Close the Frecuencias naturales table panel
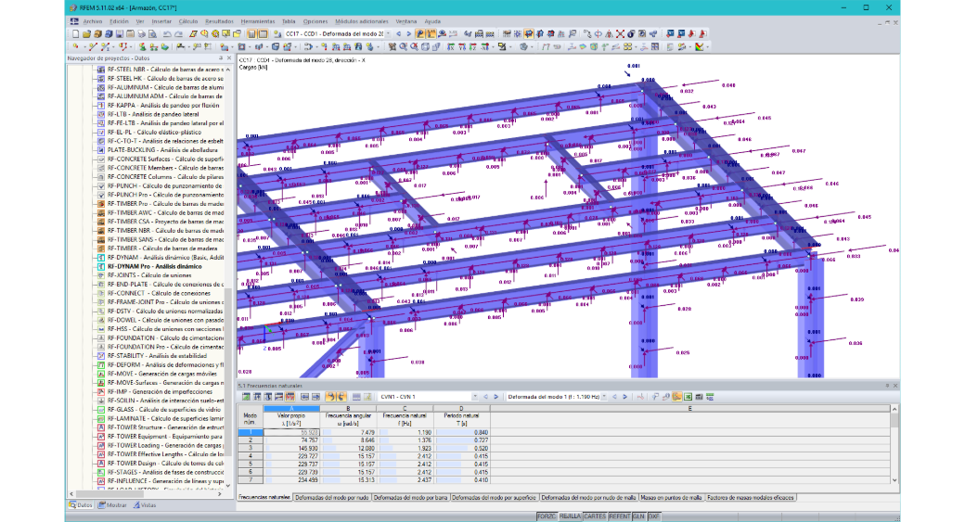The height and width of the screenshot is (522, 965). point(894,386)
